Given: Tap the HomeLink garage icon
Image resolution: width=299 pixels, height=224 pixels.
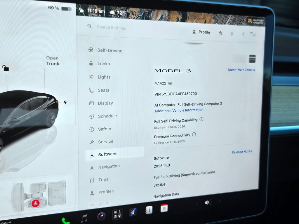Looking at the screenshot, I should 220,33.
